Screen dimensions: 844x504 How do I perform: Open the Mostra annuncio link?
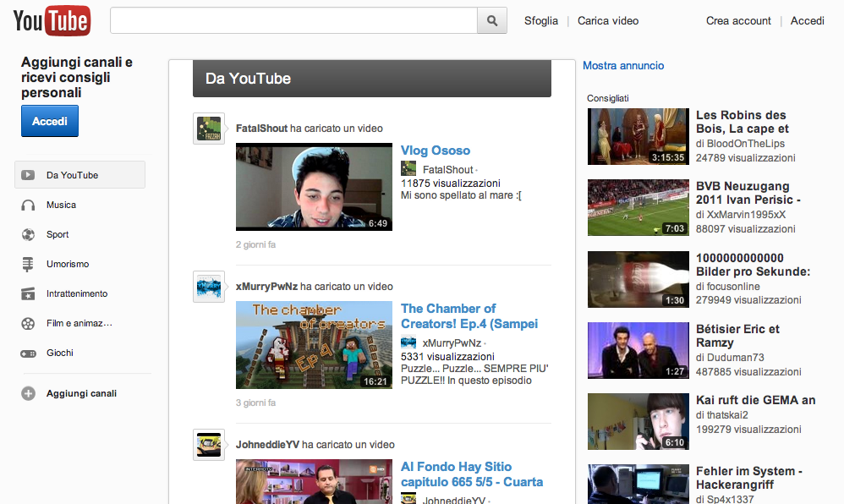tap(623, 66)
